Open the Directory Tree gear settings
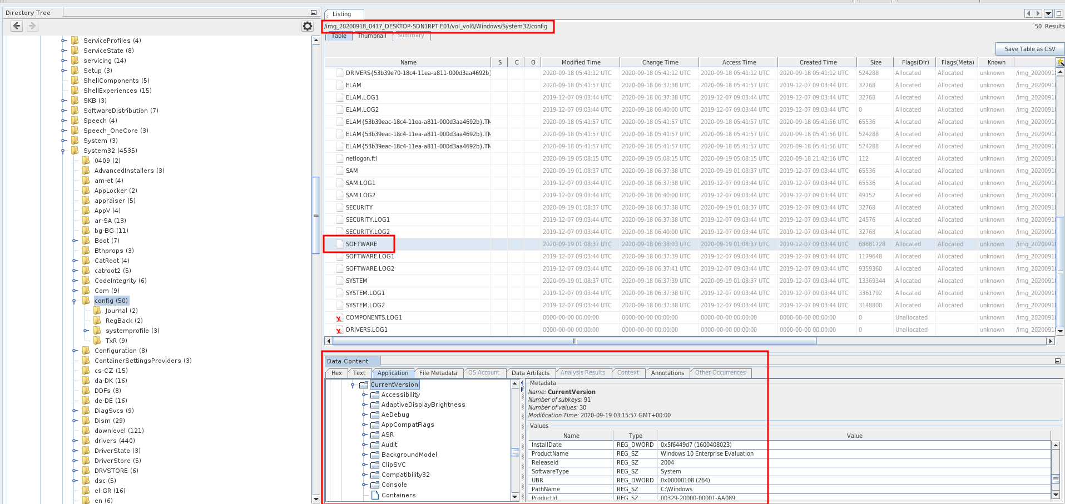Viewport: 1065px width, 504px height. coord(308,26)
